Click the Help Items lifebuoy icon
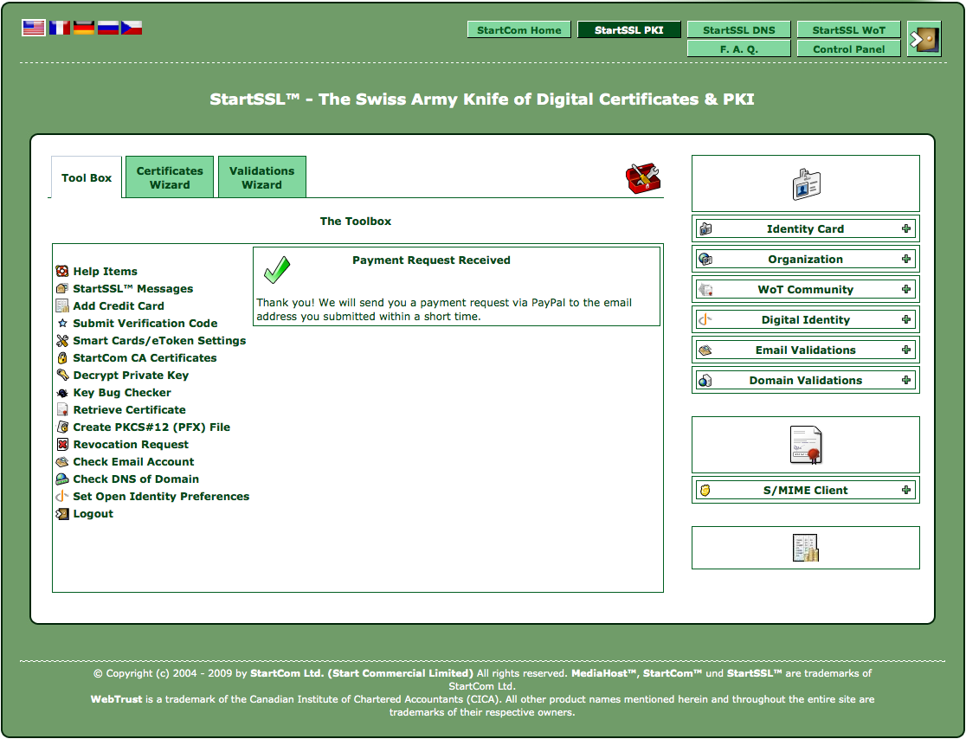This screenshot has width=966, height=739. (62, 271)
